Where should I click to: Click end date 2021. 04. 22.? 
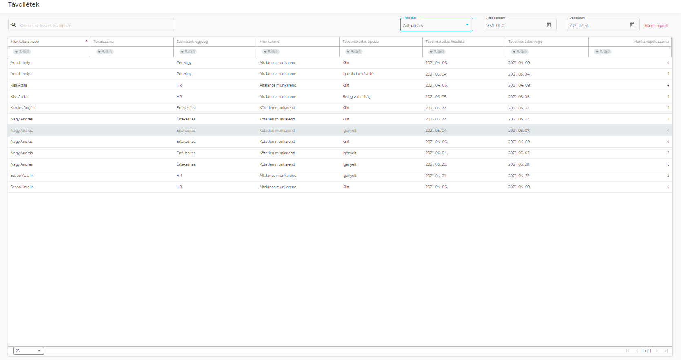click(519, 176)
